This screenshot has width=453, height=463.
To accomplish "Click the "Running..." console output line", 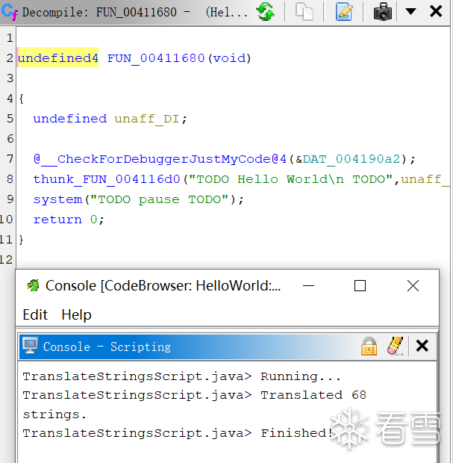I will tap(182, 376).
